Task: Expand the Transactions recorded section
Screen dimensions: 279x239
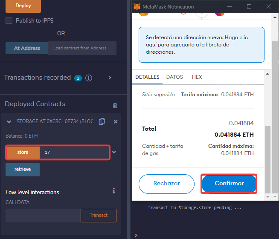Action: (110, 78)
